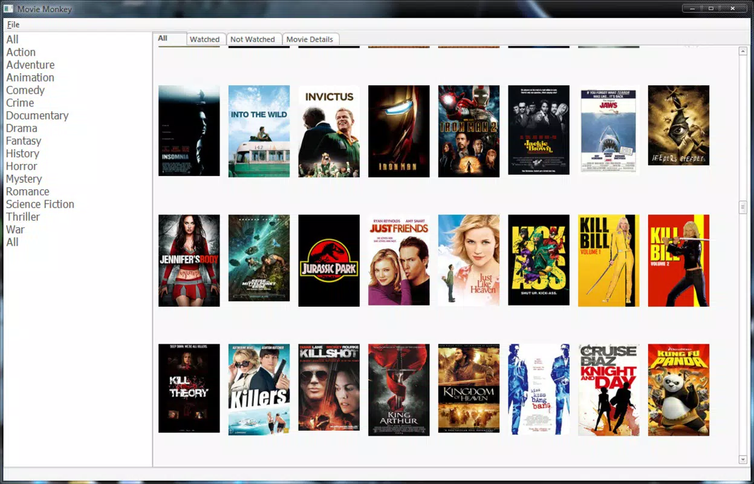Filter by the Horror genre
Image resolution: width=754 pixels, height=484 pixels.
click(x=22, y=166)
